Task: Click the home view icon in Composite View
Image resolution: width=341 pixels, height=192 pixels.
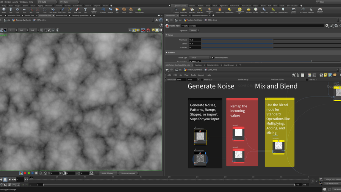Action: click(x=49, y=30)
